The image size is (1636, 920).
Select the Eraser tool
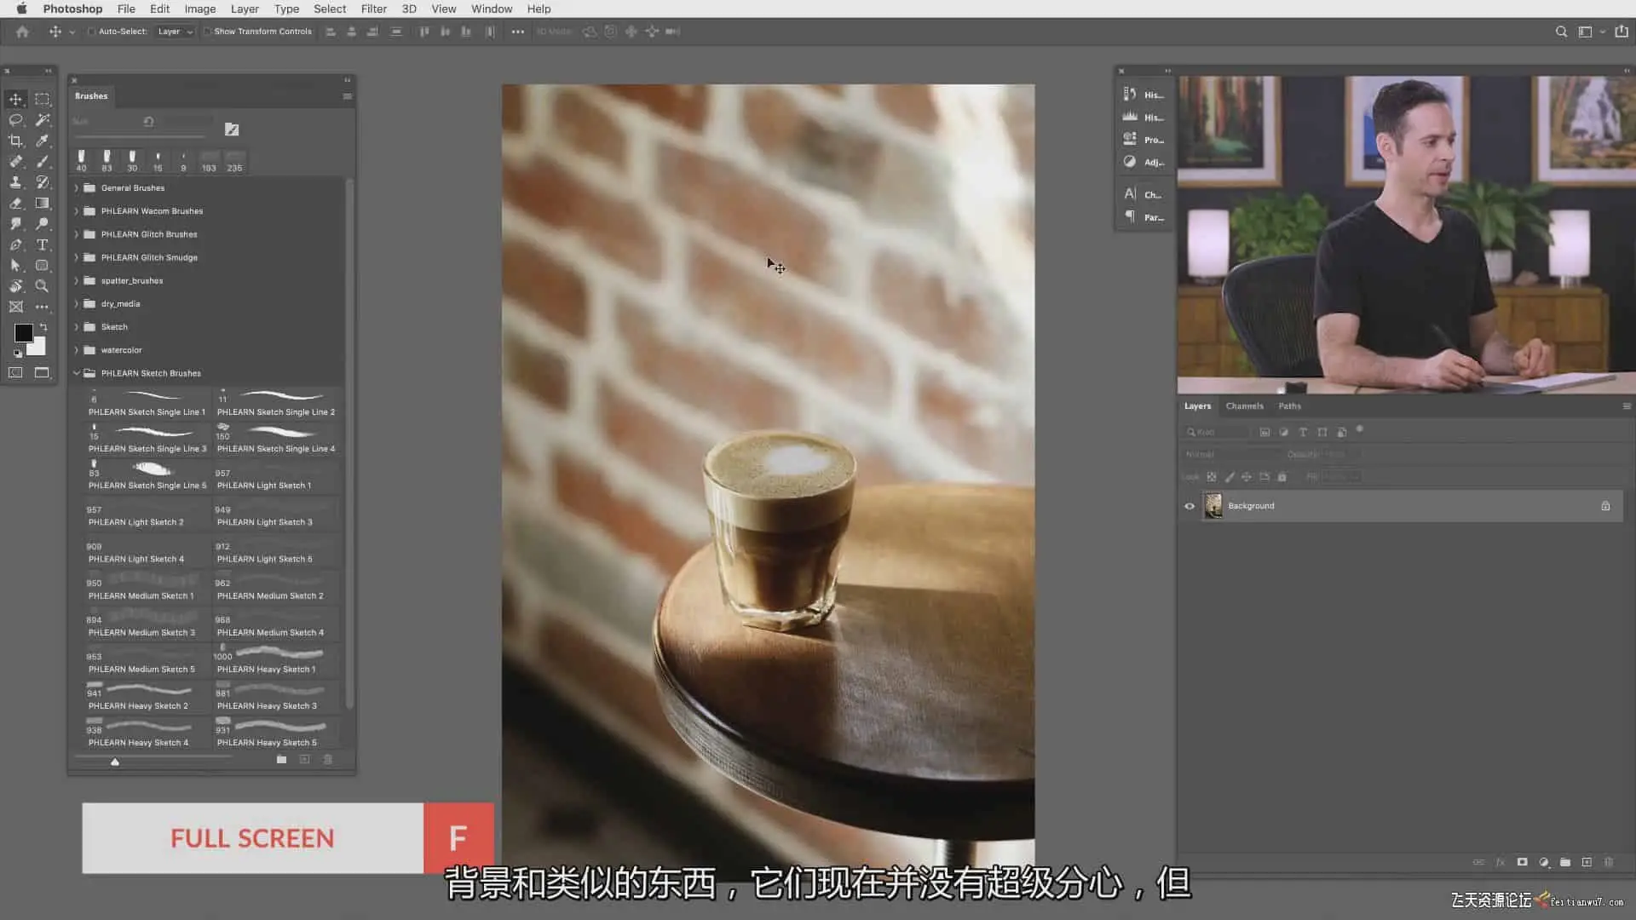pyautogui.click(x=15, y=203)
